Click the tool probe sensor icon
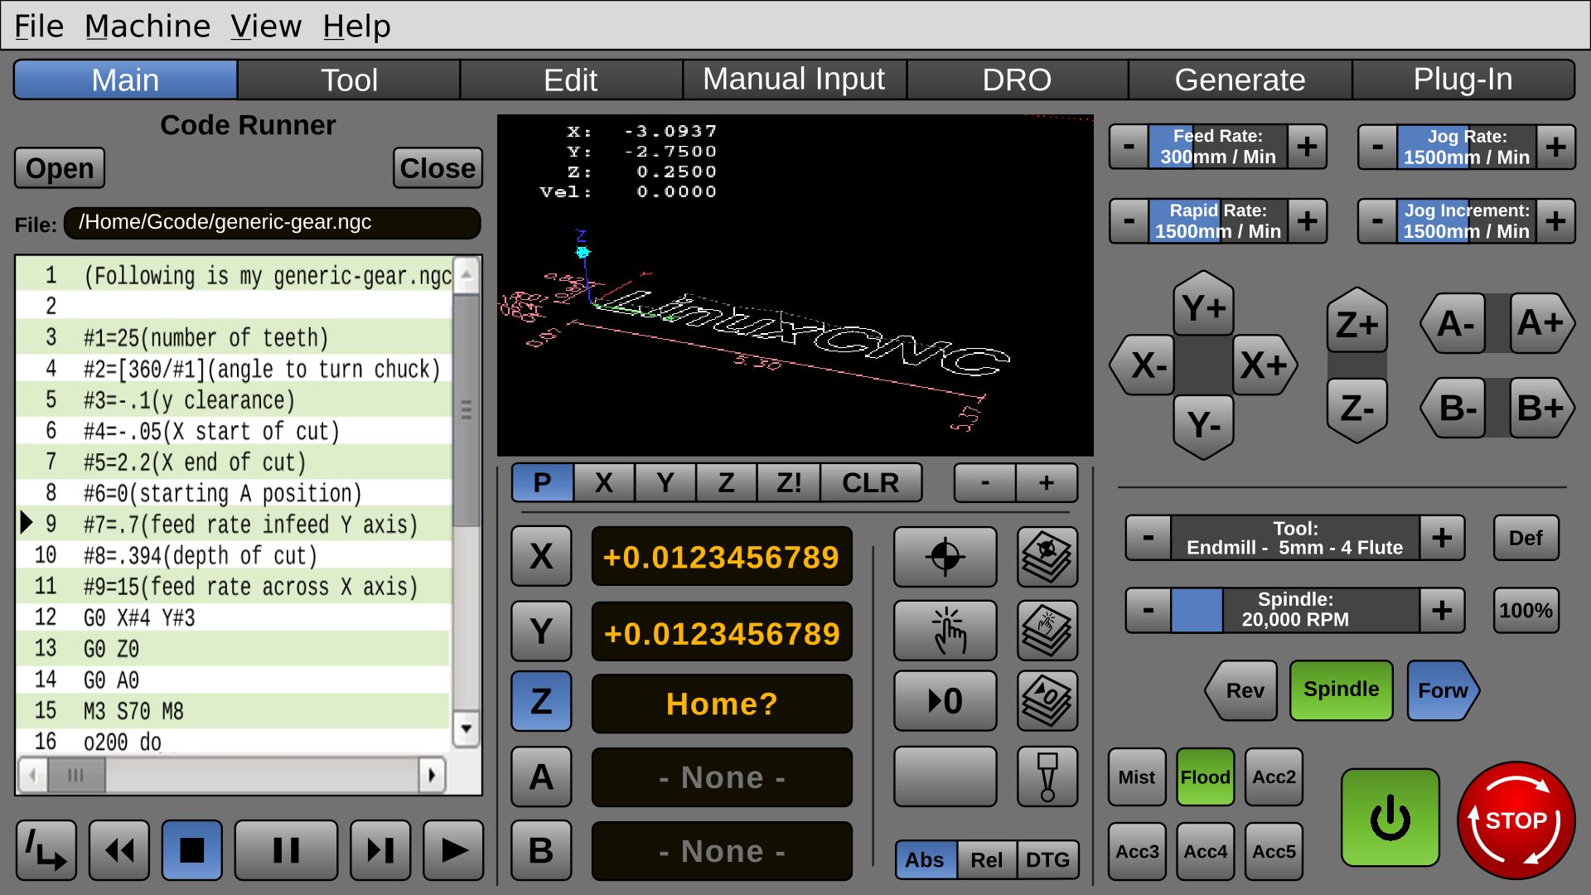The height and width of the screenshot is (895, 1591). coord(1047,776)
